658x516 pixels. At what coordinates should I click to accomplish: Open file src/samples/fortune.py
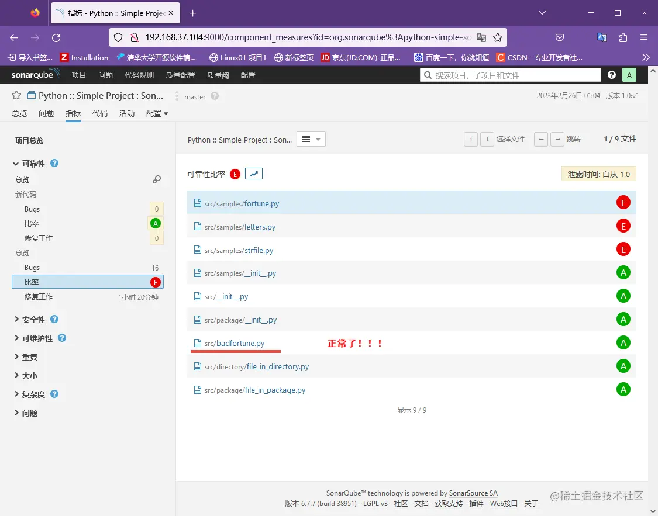coord(242,203)
